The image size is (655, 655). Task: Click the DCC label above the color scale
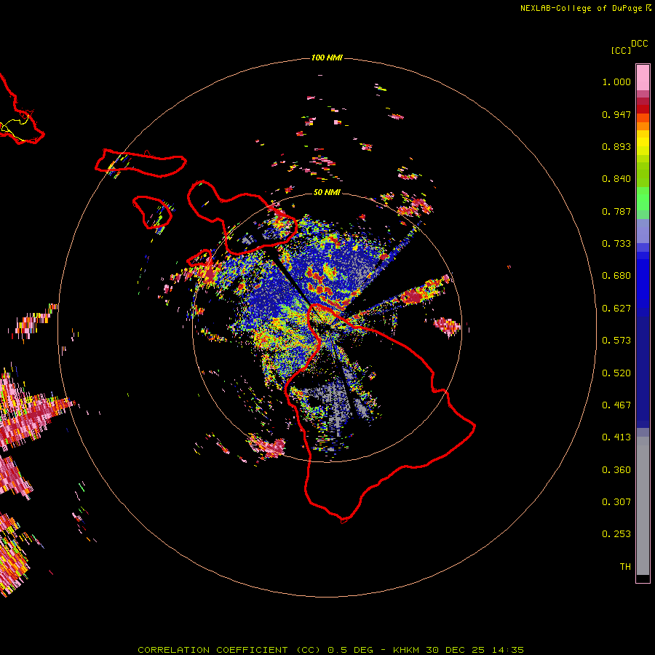(640, 44)
